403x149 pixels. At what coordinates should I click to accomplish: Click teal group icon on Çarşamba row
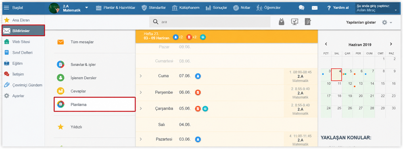pos(205,109)
